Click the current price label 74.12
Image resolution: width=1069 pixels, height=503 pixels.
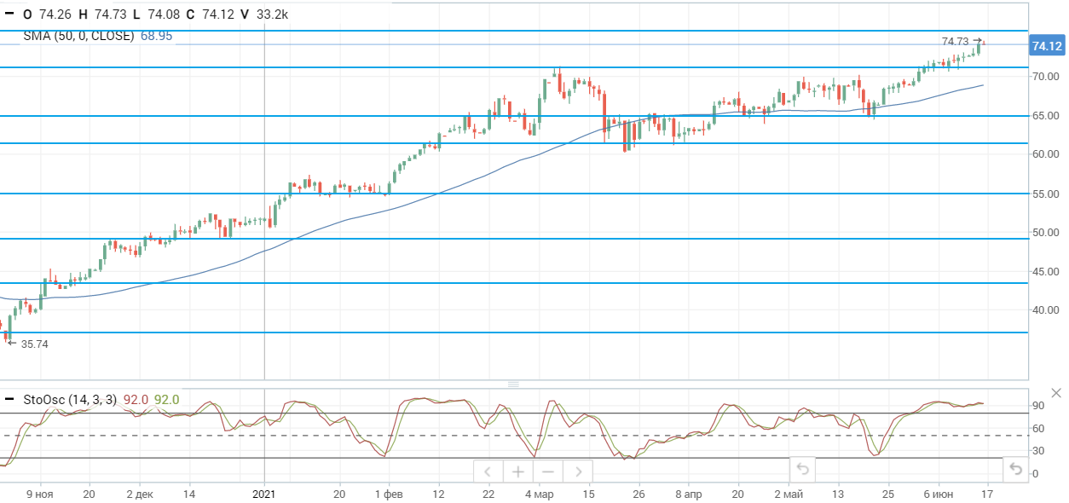pos(1047,46)
